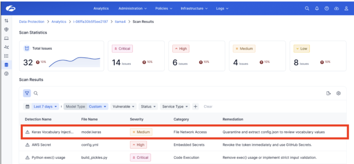Open the notifications bell icon

(317, 9)
